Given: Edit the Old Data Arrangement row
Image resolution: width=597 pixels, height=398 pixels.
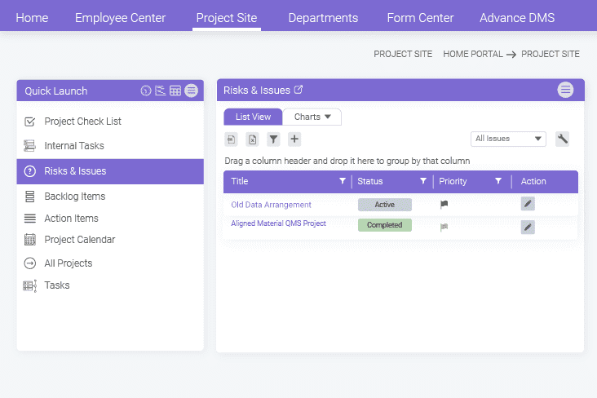Looking at the screenshot, I should click(528, 204).
